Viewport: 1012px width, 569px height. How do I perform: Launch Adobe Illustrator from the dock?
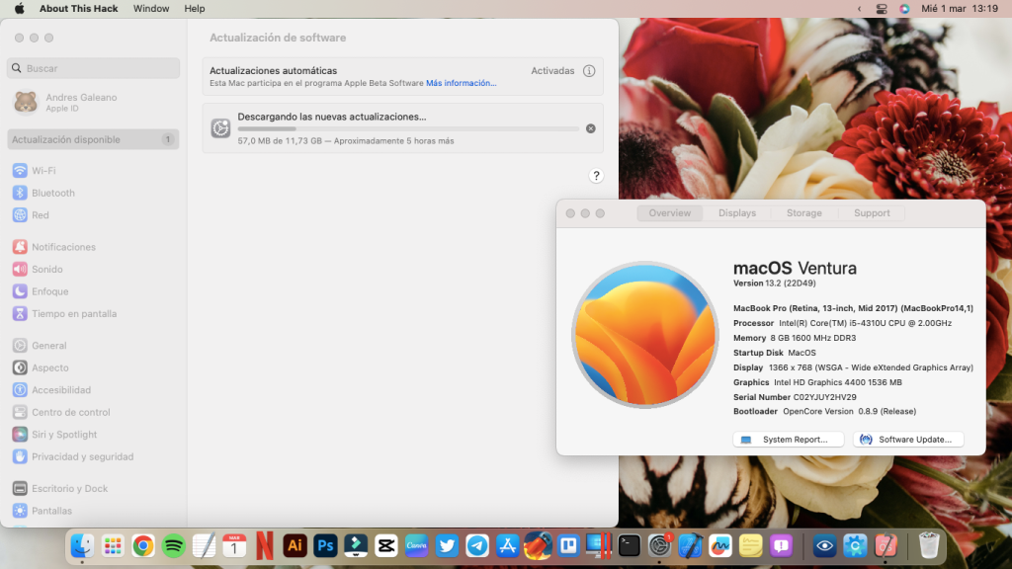point(295,545)
